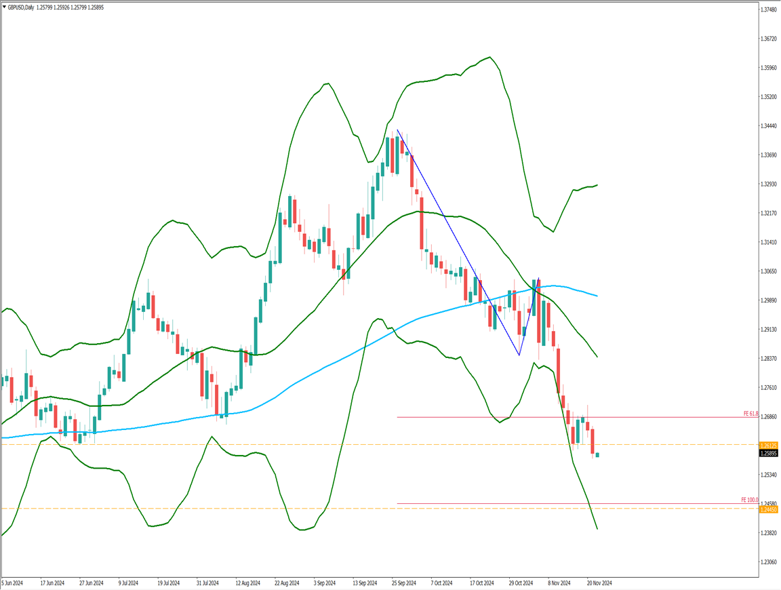781x590 pixels.
Task: Click the 1.29890 price on scale
Action: point(769,300)
